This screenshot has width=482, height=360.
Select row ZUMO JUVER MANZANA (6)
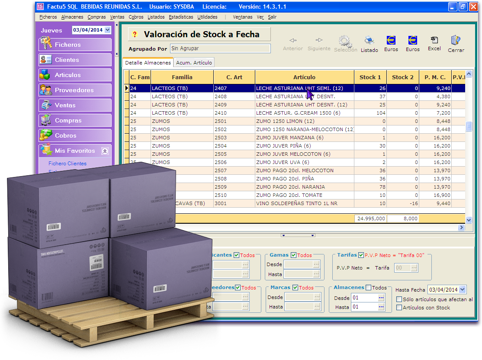295,138
